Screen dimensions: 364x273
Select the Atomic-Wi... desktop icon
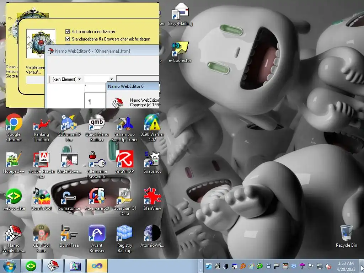152,236
